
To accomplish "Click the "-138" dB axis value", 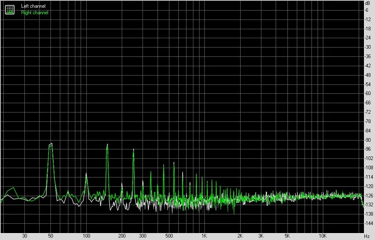I will (368, 214).
